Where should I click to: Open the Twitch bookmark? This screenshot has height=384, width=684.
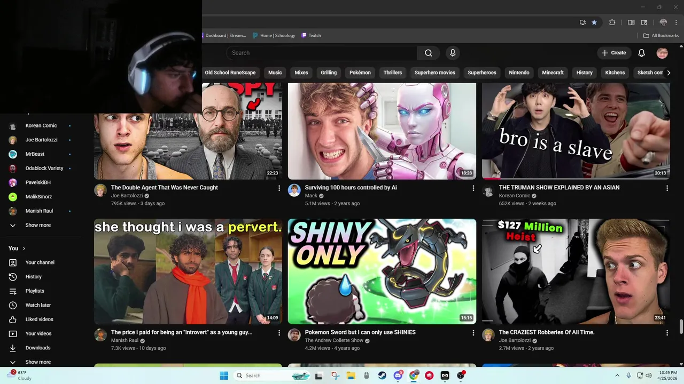(x=311, y=36)
